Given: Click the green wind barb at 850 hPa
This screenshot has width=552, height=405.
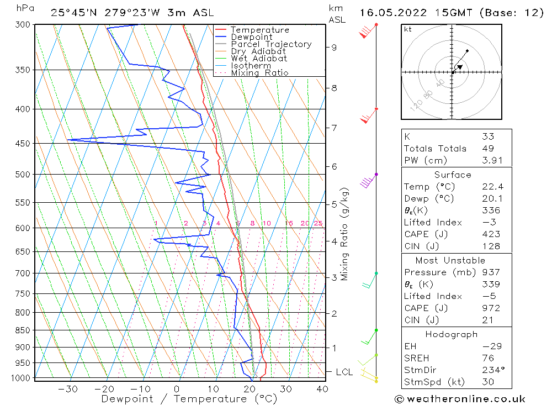Looking at the screenshot, I should pos(369,337).
